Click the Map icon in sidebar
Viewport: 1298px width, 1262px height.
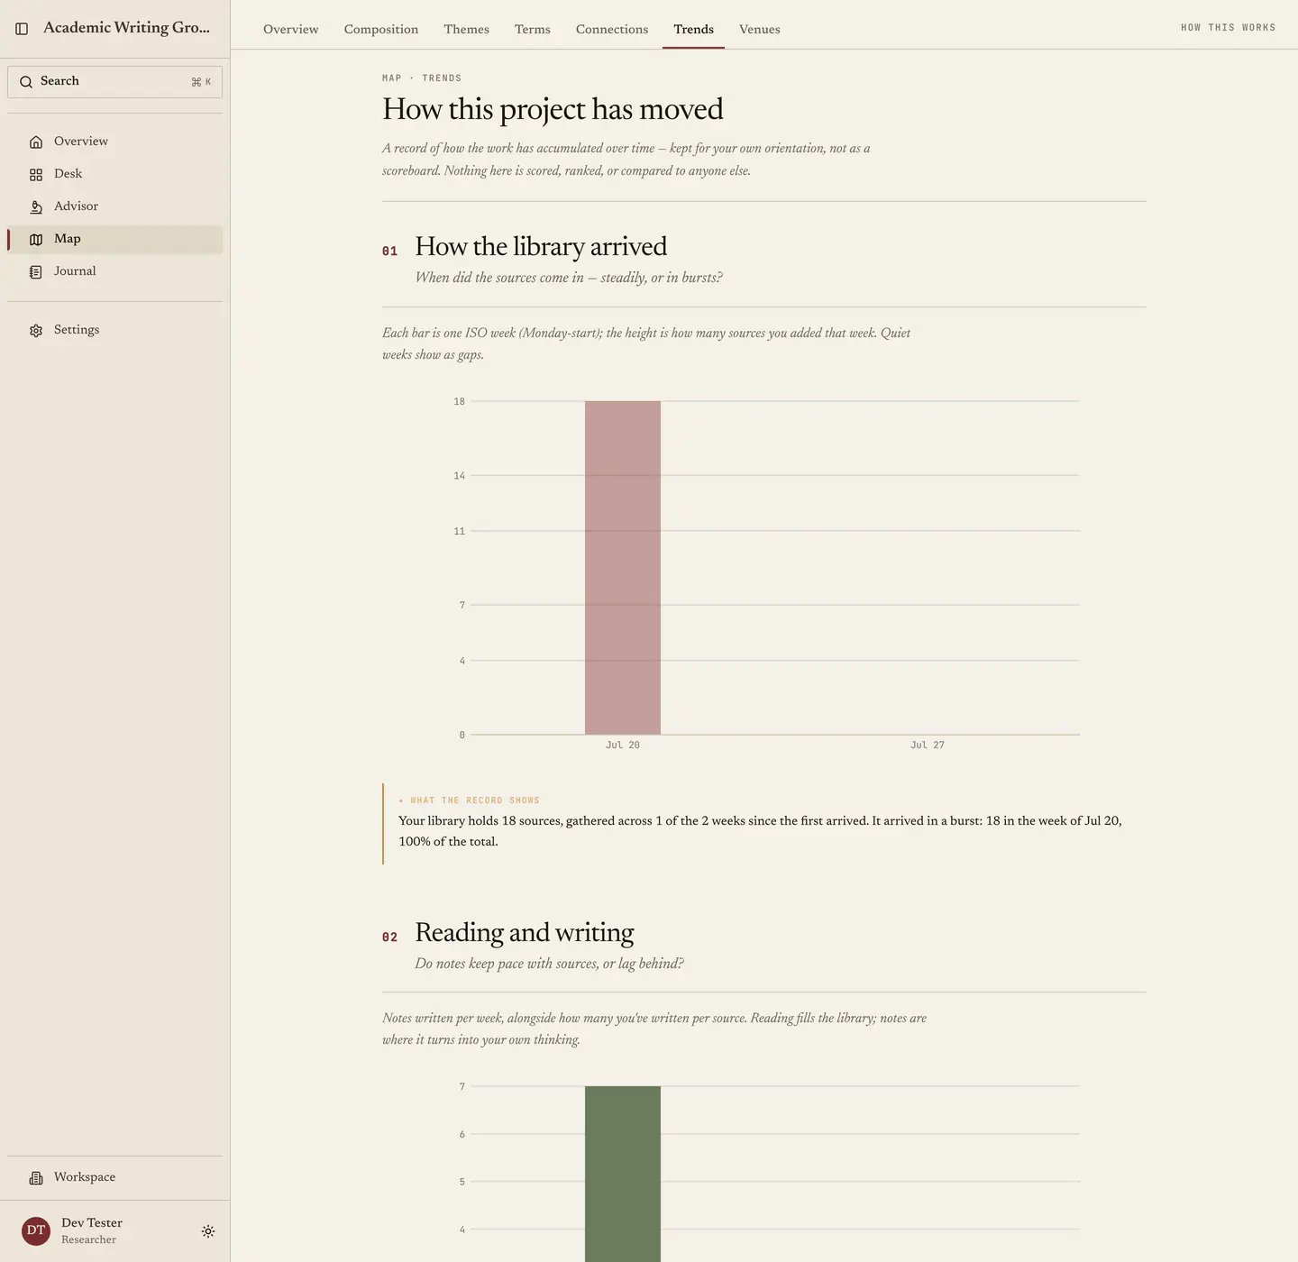(x=36, y=239)
